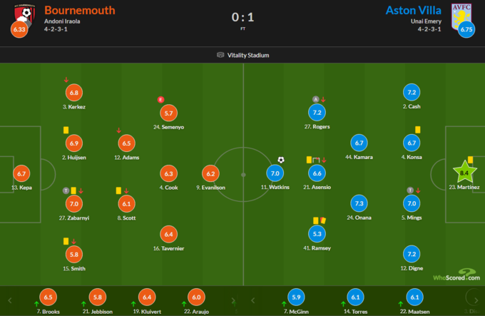Click the Aston Villa AVFC crest
The image size is (485, 316).
[459, 12]
